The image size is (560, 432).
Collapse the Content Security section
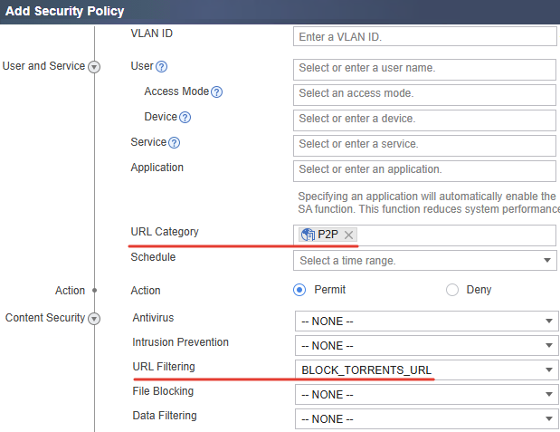[94, 319]
